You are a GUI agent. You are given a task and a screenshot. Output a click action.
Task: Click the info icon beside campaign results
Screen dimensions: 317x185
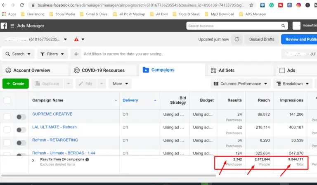click(87, 159)
